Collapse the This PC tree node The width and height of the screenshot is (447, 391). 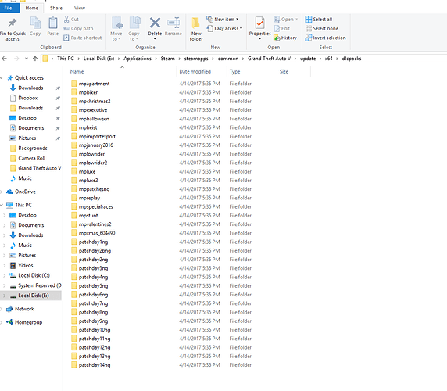[x=2, y=205]
